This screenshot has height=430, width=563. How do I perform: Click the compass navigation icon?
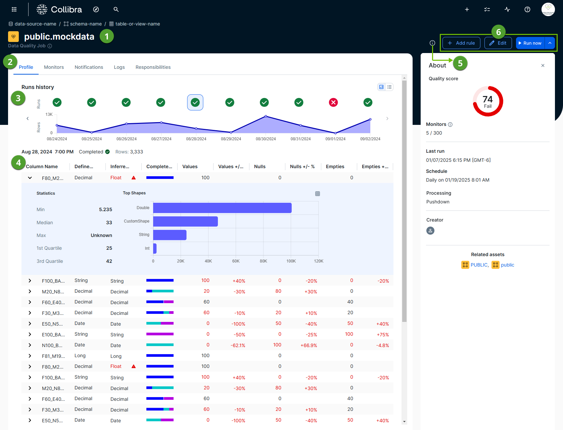tap(96, 9)
